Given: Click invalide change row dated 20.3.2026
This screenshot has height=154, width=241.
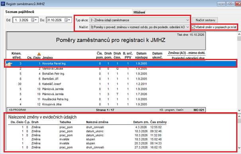Looking at the screenshot, I should pyautogui.click(x=87, y=143).
